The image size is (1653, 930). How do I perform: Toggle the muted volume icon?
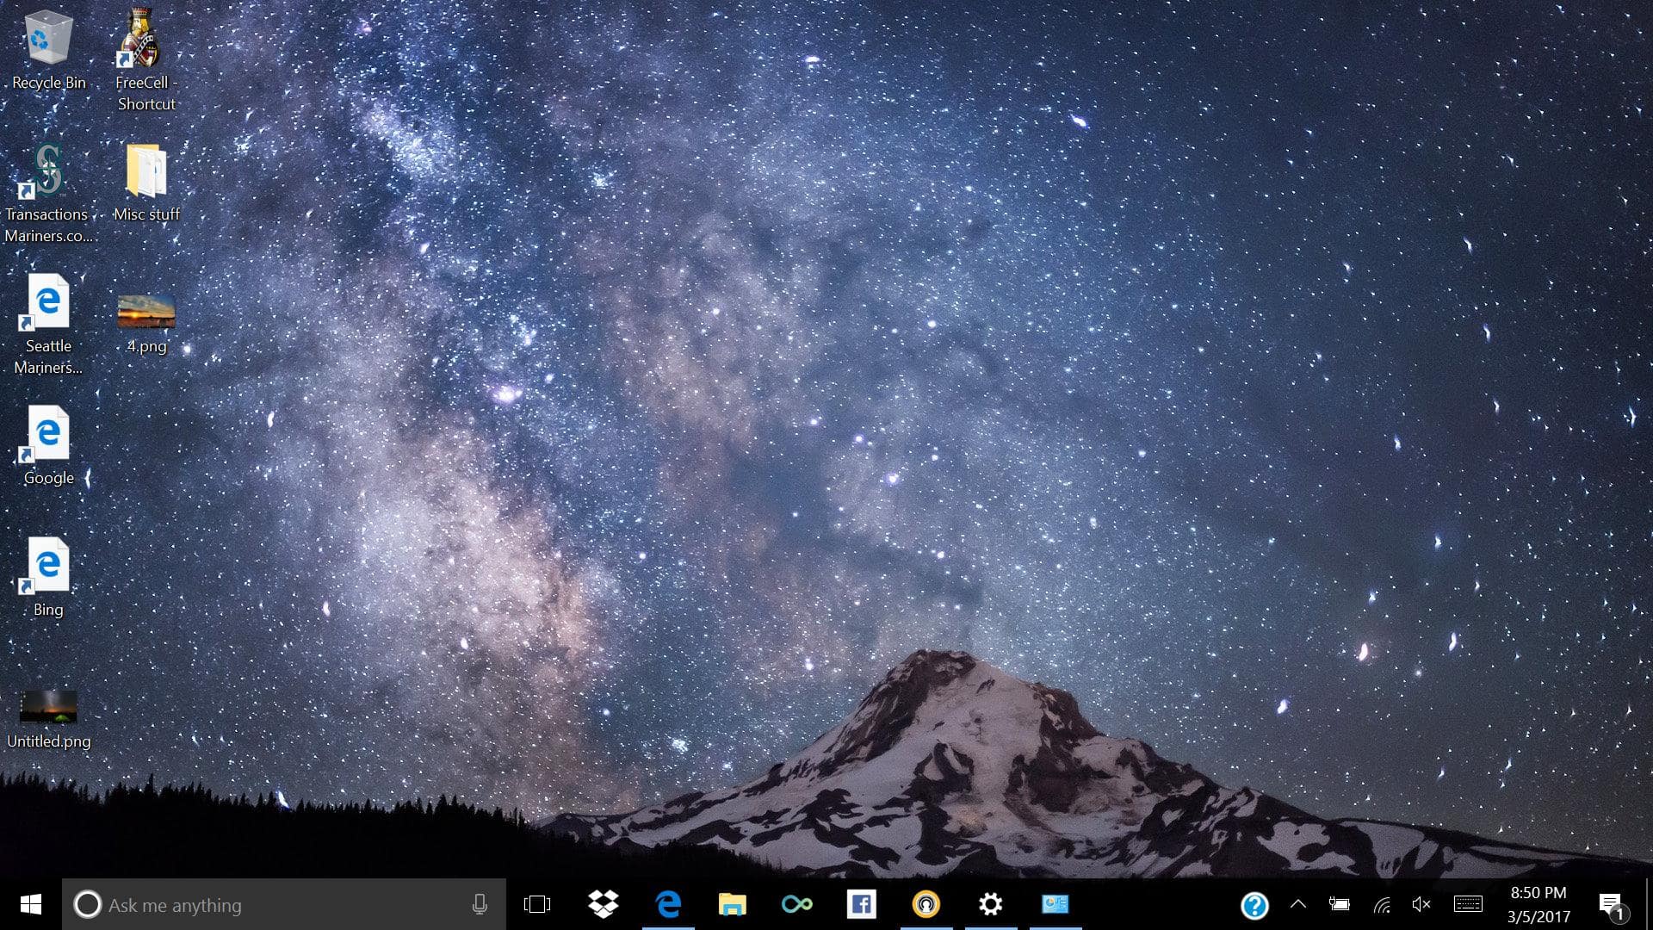[x=1421, y=904]
